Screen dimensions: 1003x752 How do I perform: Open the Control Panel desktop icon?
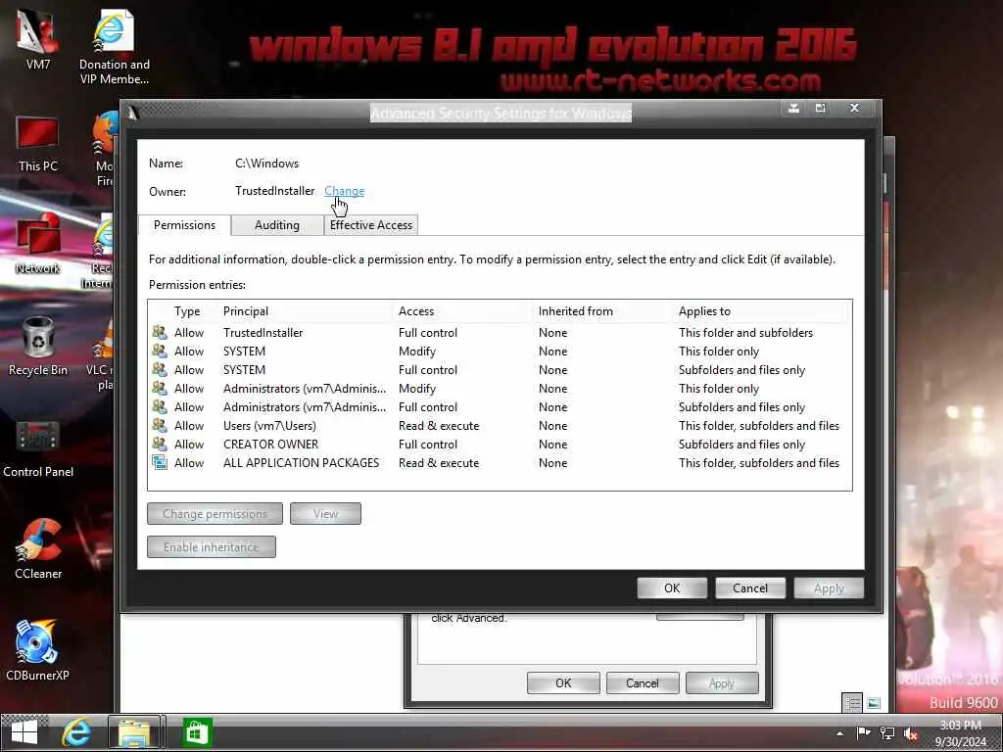(x=38, y=448)
